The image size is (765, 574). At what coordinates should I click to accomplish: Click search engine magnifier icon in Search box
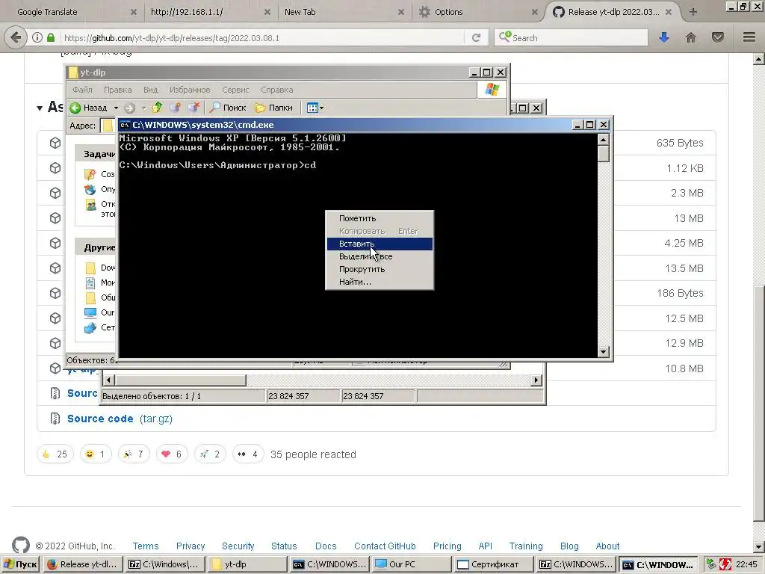pos(505,37)
